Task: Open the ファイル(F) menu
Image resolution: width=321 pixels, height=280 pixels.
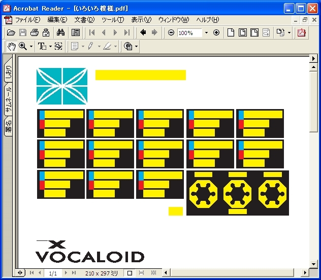Action: click(27, 20)
